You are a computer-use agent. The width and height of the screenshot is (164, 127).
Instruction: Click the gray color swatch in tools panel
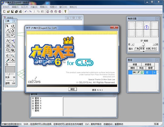10,69
